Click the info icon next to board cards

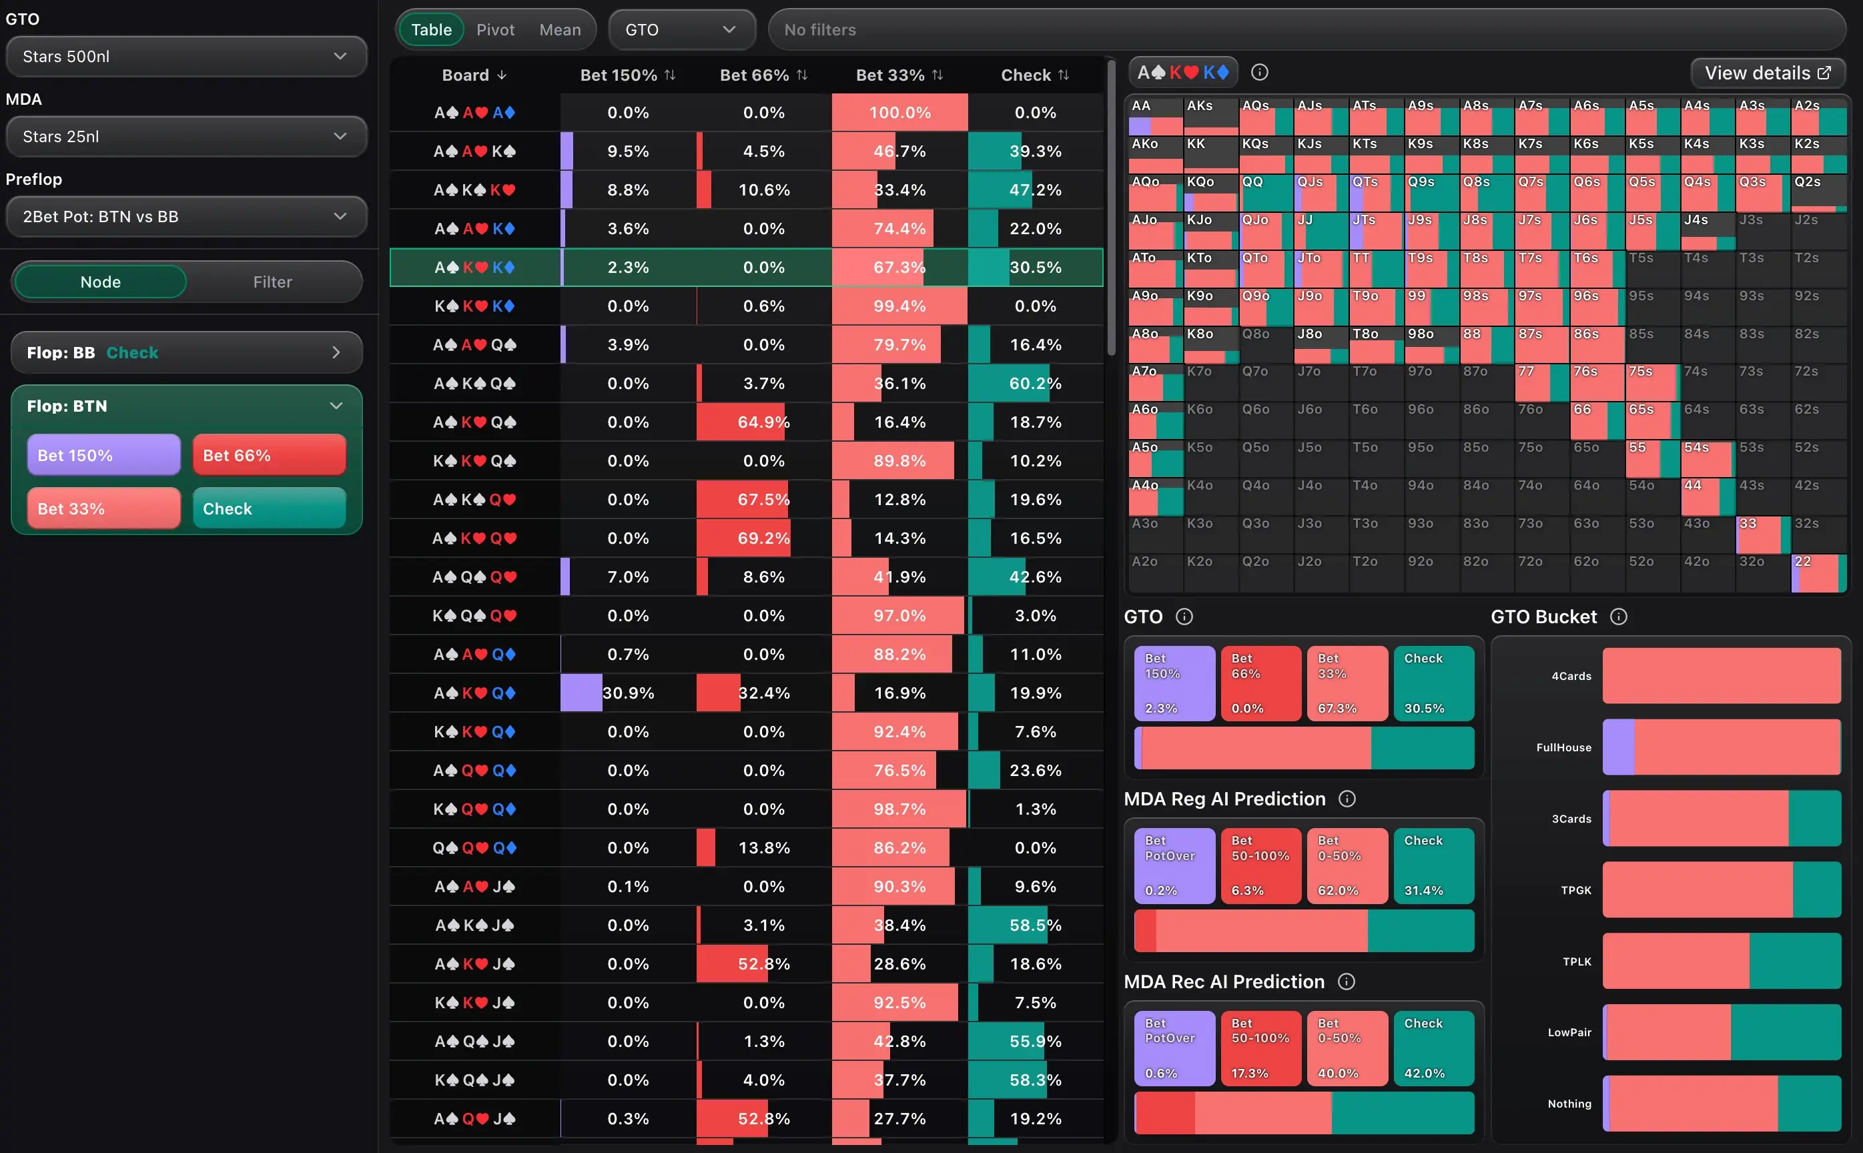pyautogui.click(x=1260, y=73)
